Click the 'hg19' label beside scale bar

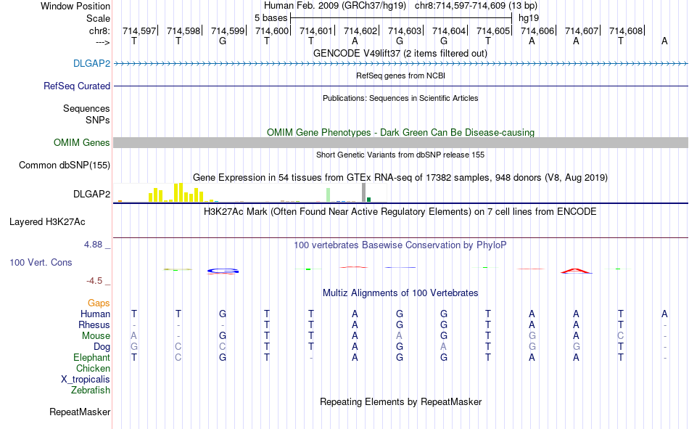[529, 18]
